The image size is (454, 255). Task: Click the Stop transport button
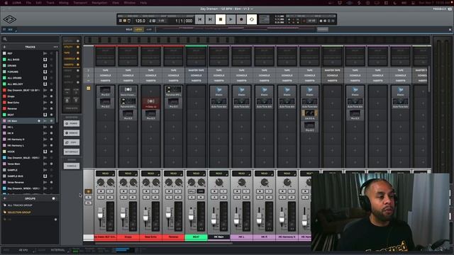point(221,19)
